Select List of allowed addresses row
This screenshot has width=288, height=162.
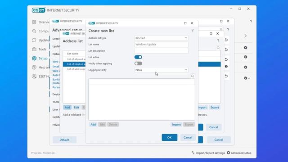click(x=74, y=59)
